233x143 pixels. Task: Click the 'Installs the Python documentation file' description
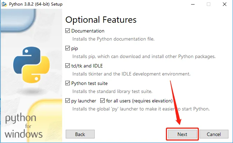114,39
